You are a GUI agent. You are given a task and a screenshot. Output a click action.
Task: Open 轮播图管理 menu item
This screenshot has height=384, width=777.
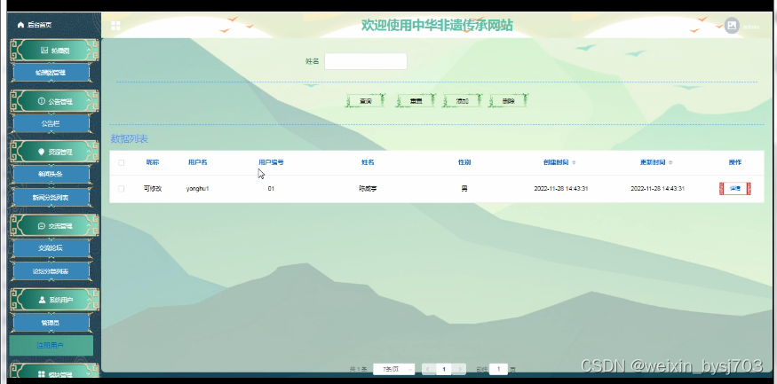pyautogui.click(x=51, y=72)
